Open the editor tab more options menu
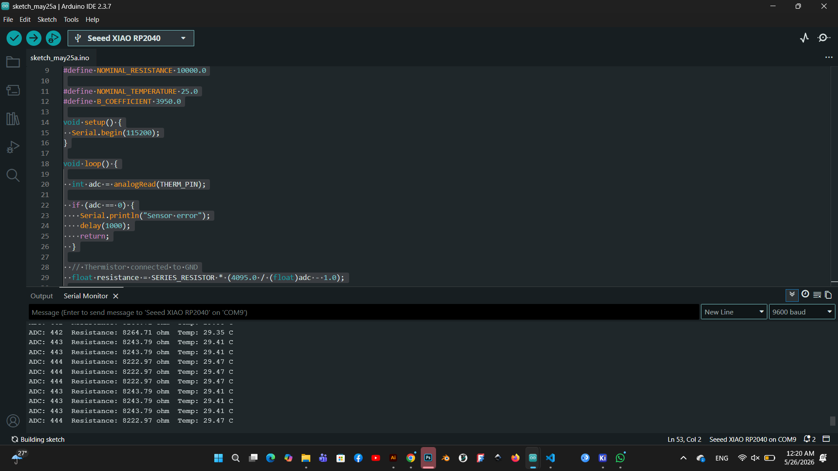Viewport: 838px width, 471px height. [x=829, y=58]
